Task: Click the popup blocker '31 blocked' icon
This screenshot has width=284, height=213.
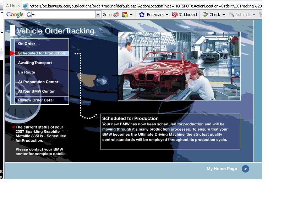Action: pyautogui.click(x=175, y=15)
